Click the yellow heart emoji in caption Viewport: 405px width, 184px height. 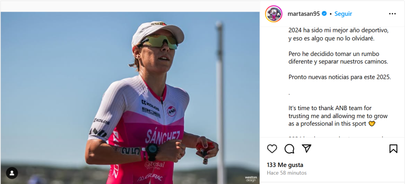pos(372,124)
